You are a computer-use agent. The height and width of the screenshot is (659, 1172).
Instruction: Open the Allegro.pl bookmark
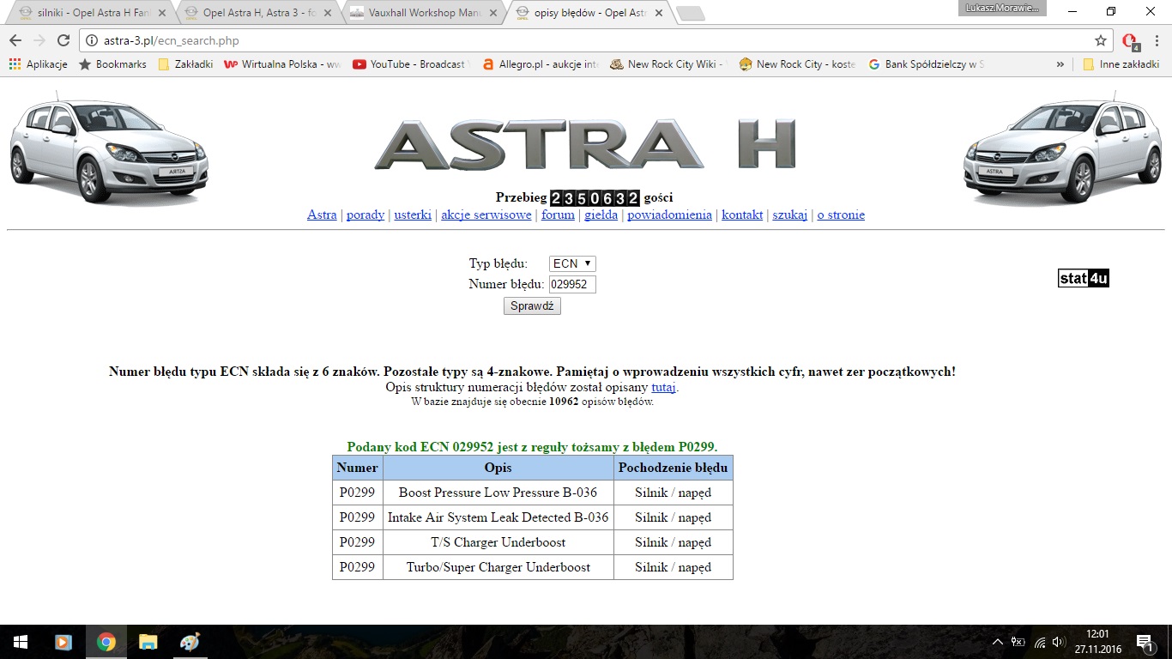pyautogui.click(x=539, y=64)
